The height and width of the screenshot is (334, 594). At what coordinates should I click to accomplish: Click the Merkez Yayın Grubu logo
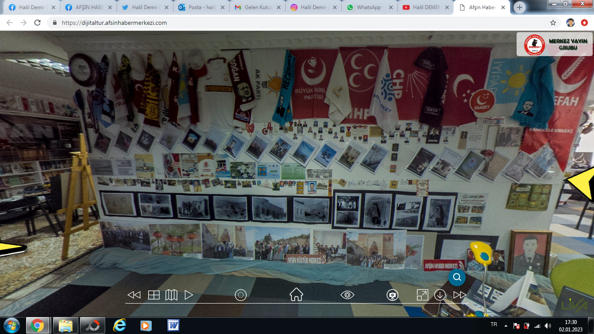(555, 44)
